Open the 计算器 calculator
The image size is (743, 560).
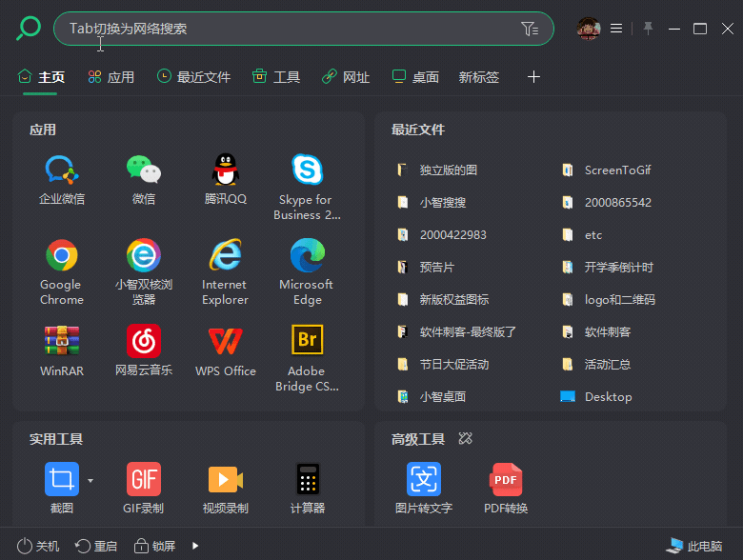pos(307,488)
